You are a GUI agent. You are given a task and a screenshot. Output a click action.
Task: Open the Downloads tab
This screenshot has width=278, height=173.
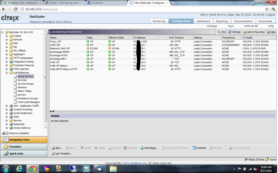click(265, 21)
